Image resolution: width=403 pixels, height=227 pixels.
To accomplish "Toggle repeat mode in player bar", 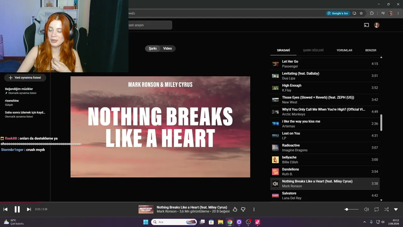I will click(377, 209).
